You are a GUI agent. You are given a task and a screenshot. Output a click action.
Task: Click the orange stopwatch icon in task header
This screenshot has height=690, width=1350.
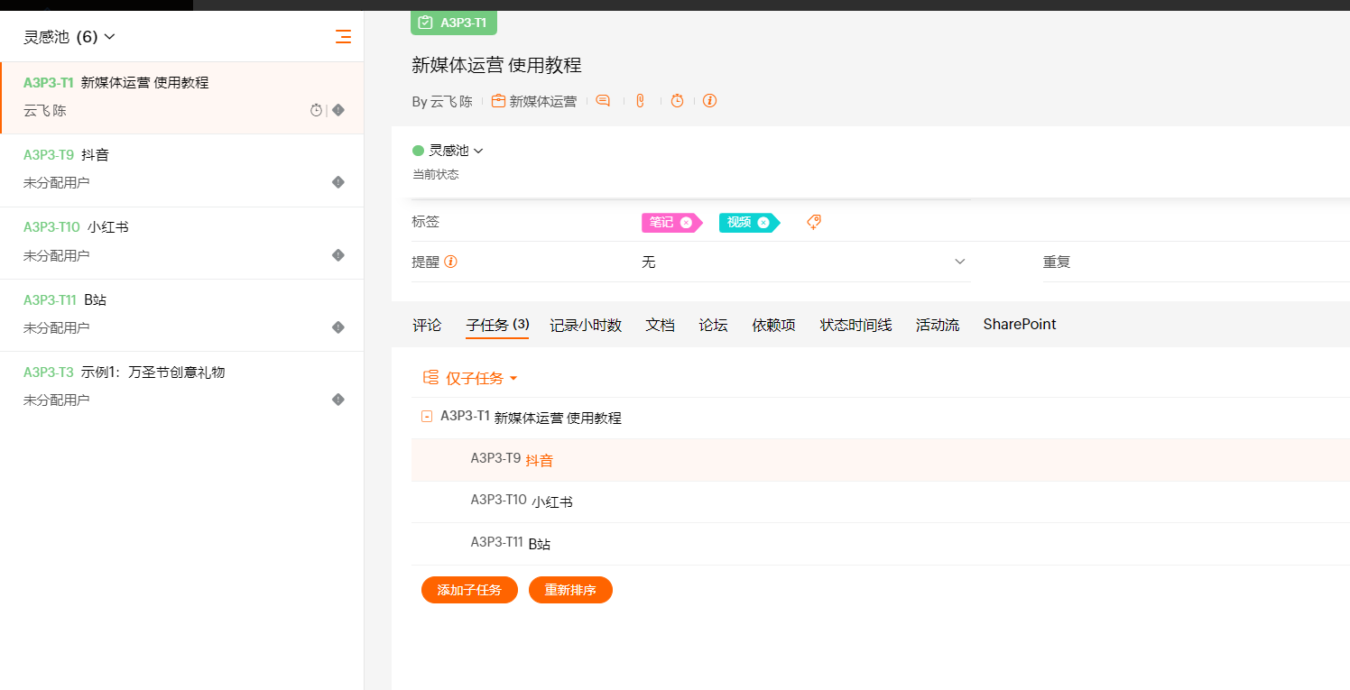[677, 101]
